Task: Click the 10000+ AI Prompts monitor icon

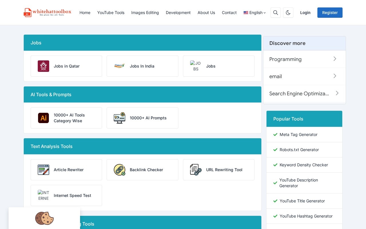Action: (120, 118)
